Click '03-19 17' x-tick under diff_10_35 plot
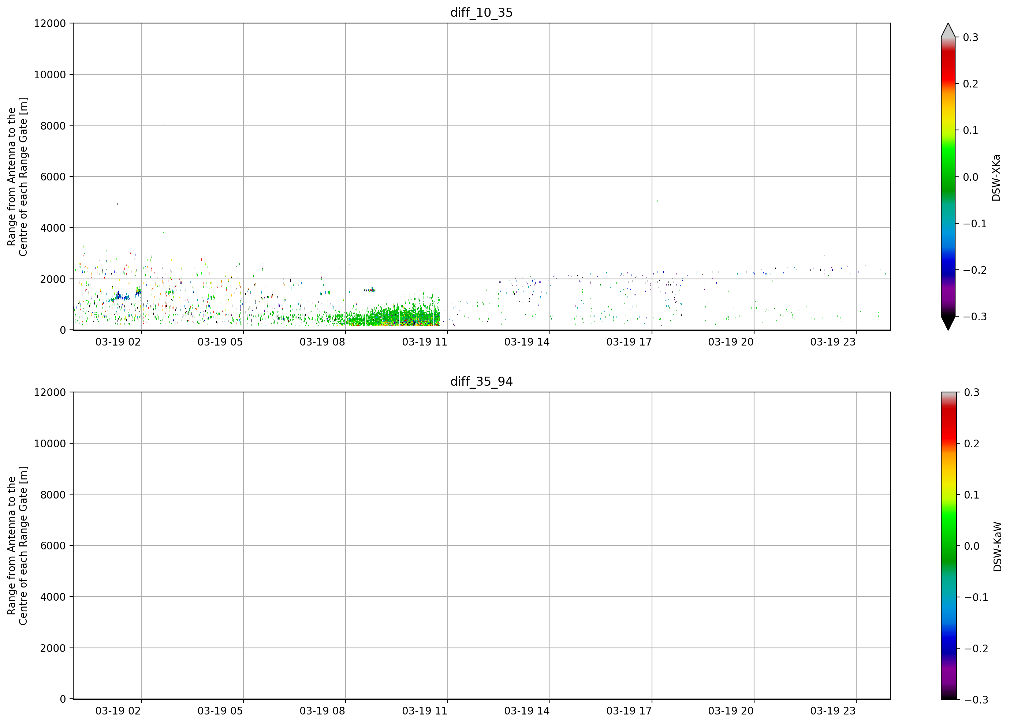The width and height of the screenshot is (1010, 724). pos(629,342)
